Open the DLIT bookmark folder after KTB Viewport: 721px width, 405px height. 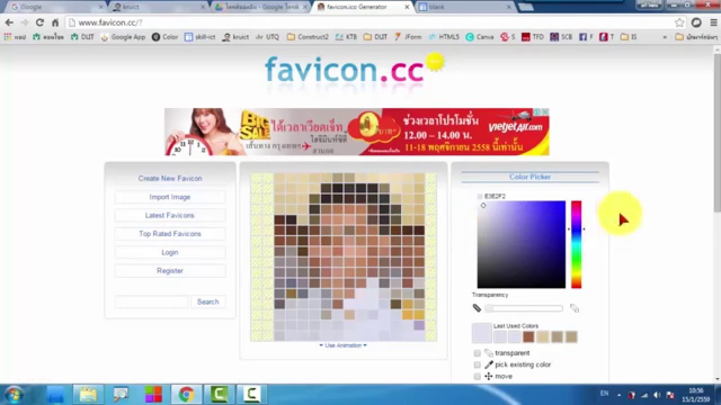pyautogui.click(x=376, y=37)
